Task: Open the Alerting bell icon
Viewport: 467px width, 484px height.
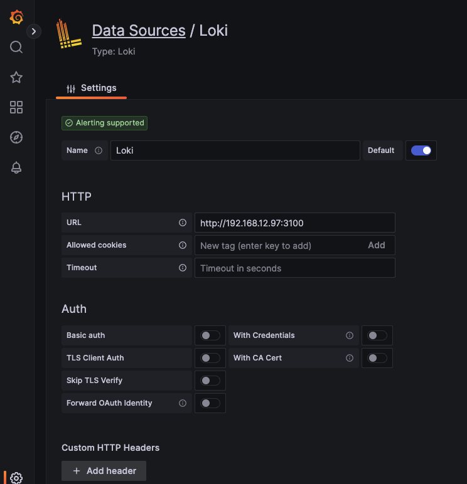Action: 16,167
